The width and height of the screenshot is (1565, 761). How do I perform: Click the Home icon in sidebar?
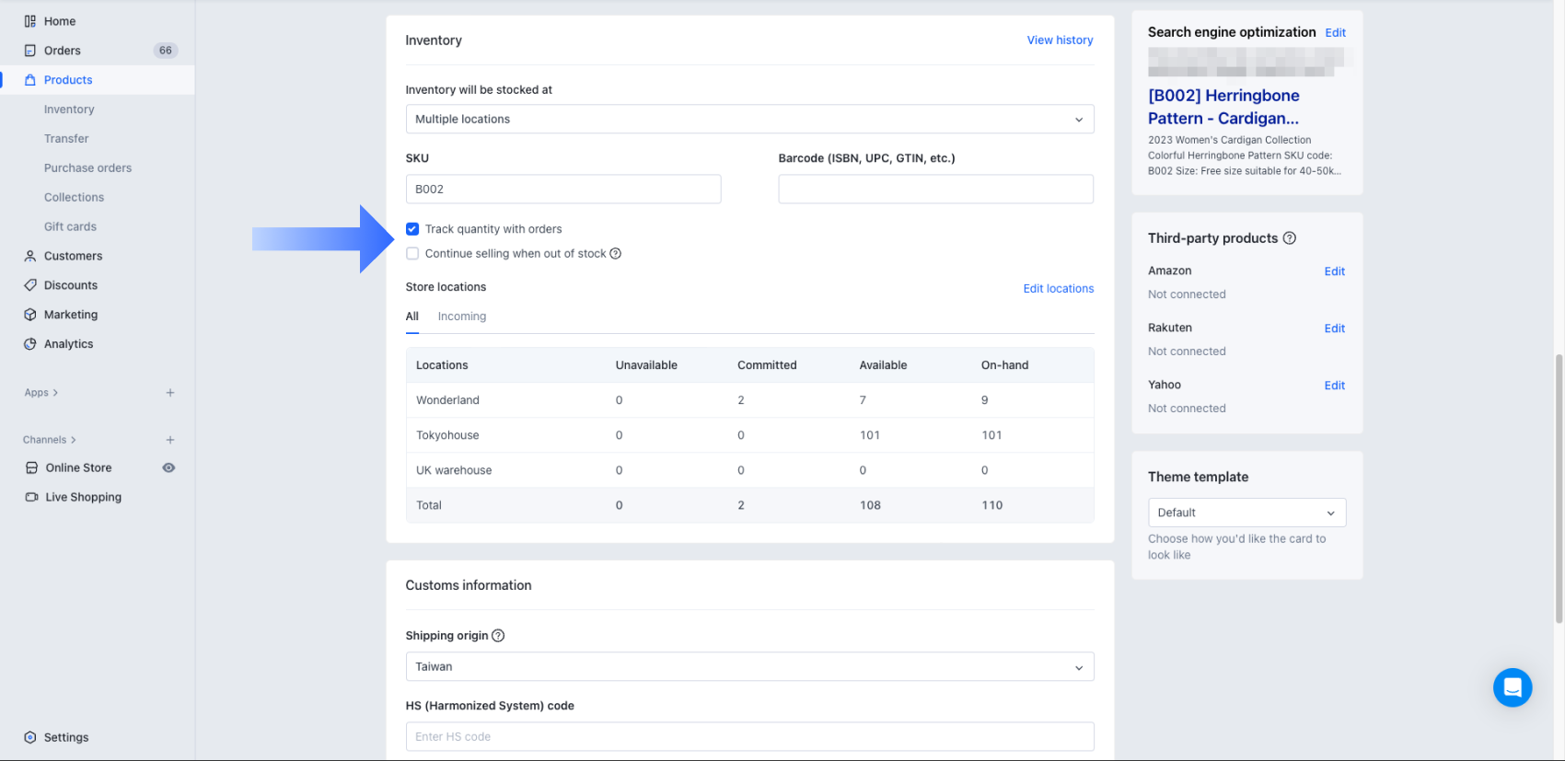coord(30,21)
